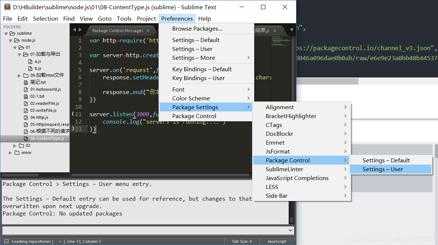Open the Help menu

[x=204, y=18]
